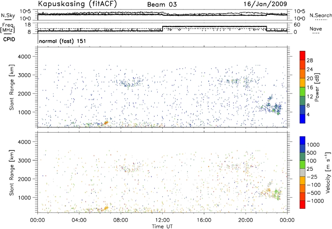Click the 'Power [dB]' colorbar label
This screenshot has width=332, height=229.
coord(317,87)
